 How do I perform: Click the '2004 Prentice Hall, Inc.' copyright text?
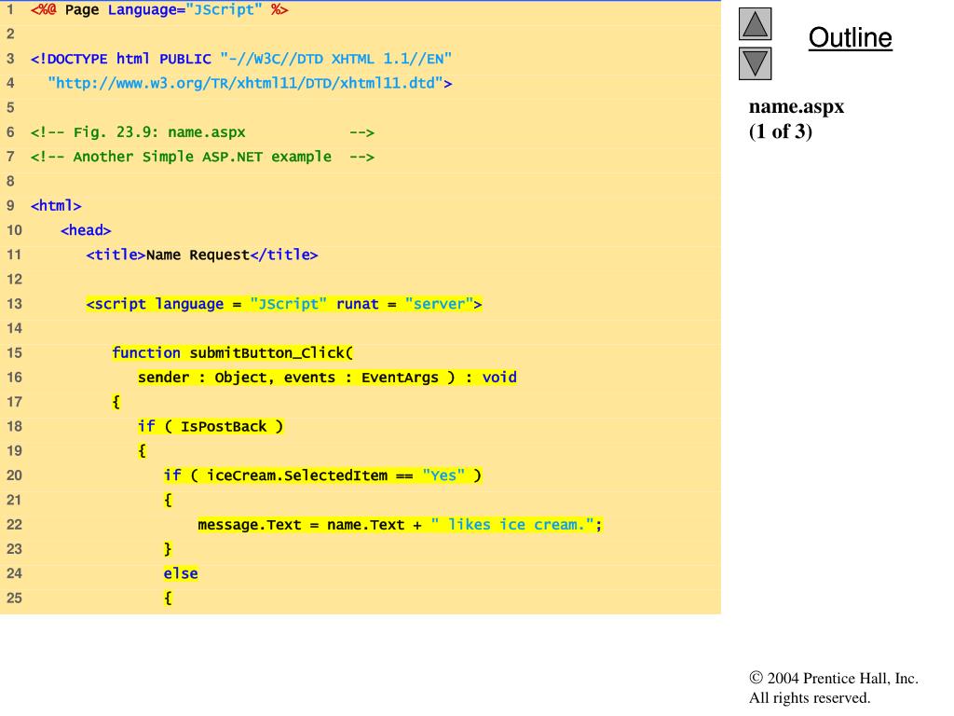tap(842, 679)
